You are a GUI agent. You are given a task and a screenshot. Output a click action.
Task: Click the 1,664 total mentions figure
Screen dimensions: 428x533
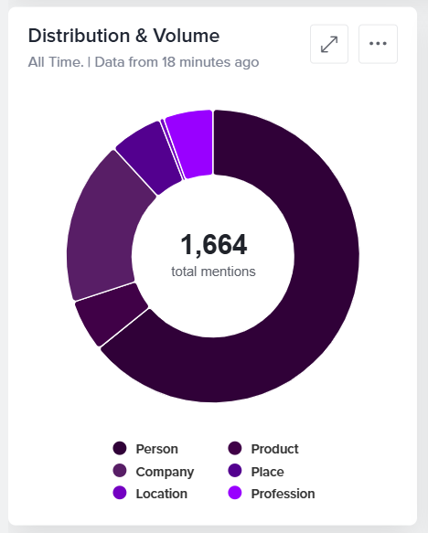213,244
